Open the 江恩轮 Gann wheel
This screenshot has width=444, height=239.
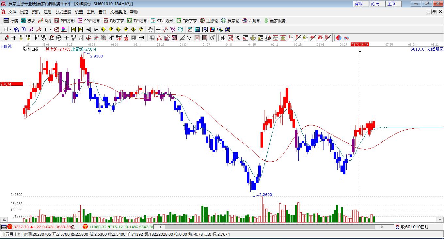(x=209, y=21)
